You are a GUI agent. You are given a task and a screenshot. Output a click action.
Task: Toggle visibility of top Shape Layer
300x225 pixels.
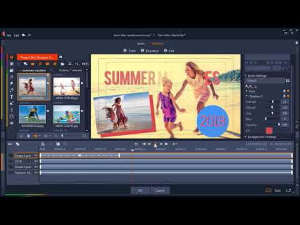[36, 156]
